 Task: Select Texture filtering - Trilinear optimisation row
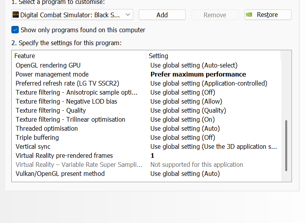(71, 119)
